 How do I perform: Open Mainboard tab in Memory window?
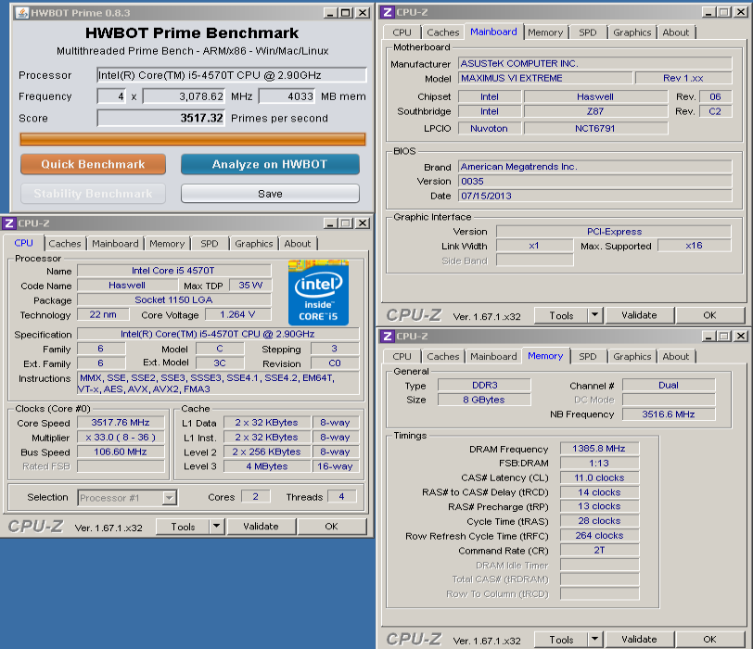493,357
